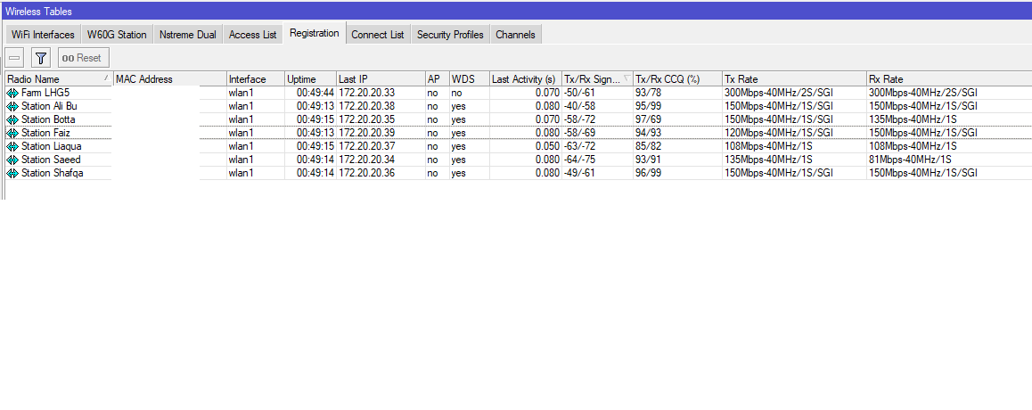This screenshot has height=410, width=1032.
Task: Sort by the Radio Name column header
Action: (59, 79)
